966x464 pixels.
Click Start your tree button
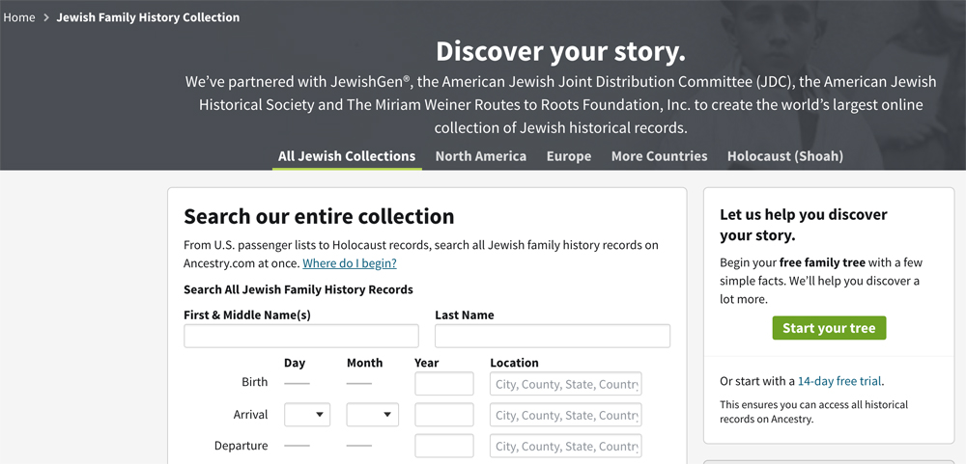coord(829,328)
